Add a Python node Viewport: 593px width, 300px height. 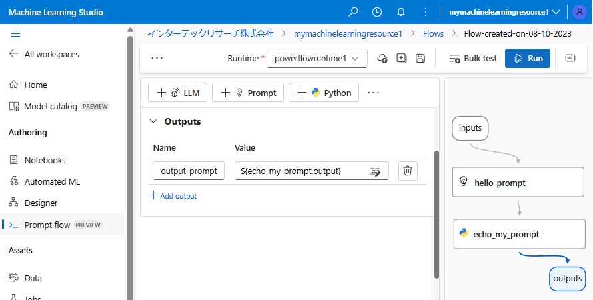pyautogui.click(x=324, y=93)
